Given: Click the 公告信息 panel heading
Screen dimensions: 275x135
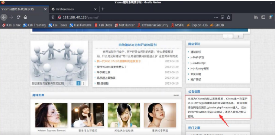Looking at the screenshot, I should click(x=194, y=91).
